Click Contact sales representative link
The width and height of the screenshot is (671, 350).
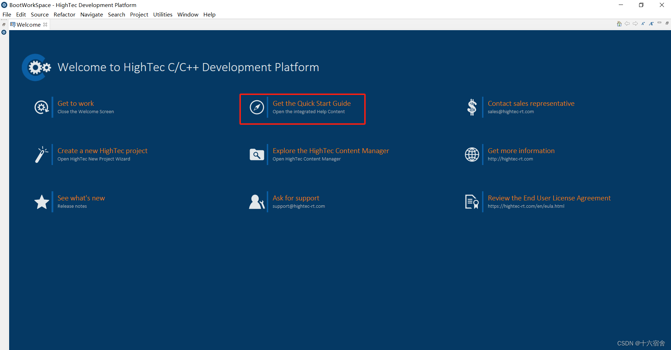click(531, 103)
